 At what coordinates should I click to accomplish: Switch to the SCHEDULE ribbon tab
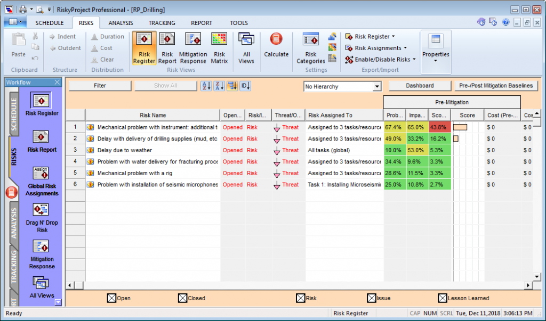[50, 23]
